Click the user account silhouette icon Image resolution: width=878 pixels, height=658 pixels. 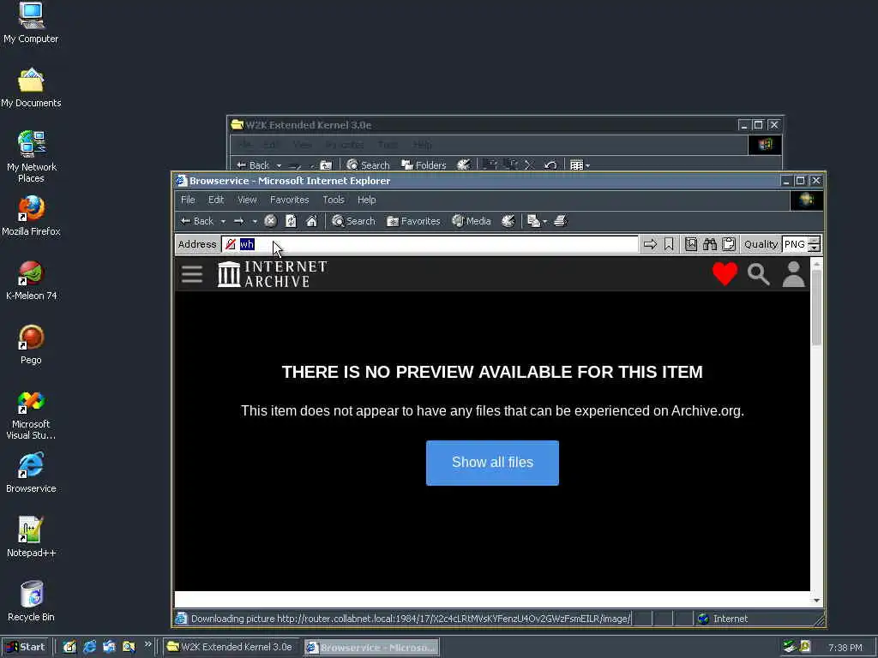[793, 274]
